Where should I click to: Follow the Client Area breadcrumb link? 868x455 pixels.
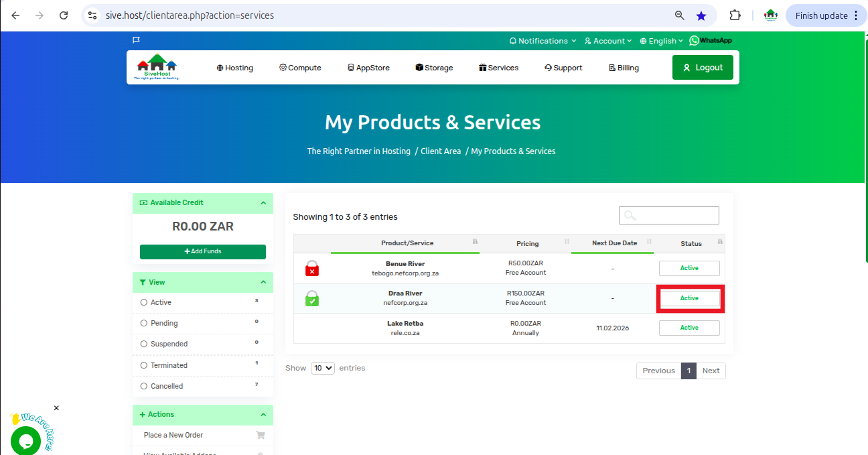(x=441, y=151)
